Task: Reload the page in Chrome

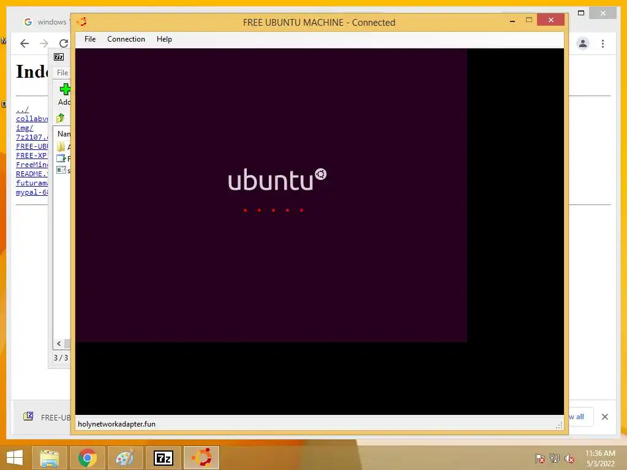Action: (x=63, y=43)
